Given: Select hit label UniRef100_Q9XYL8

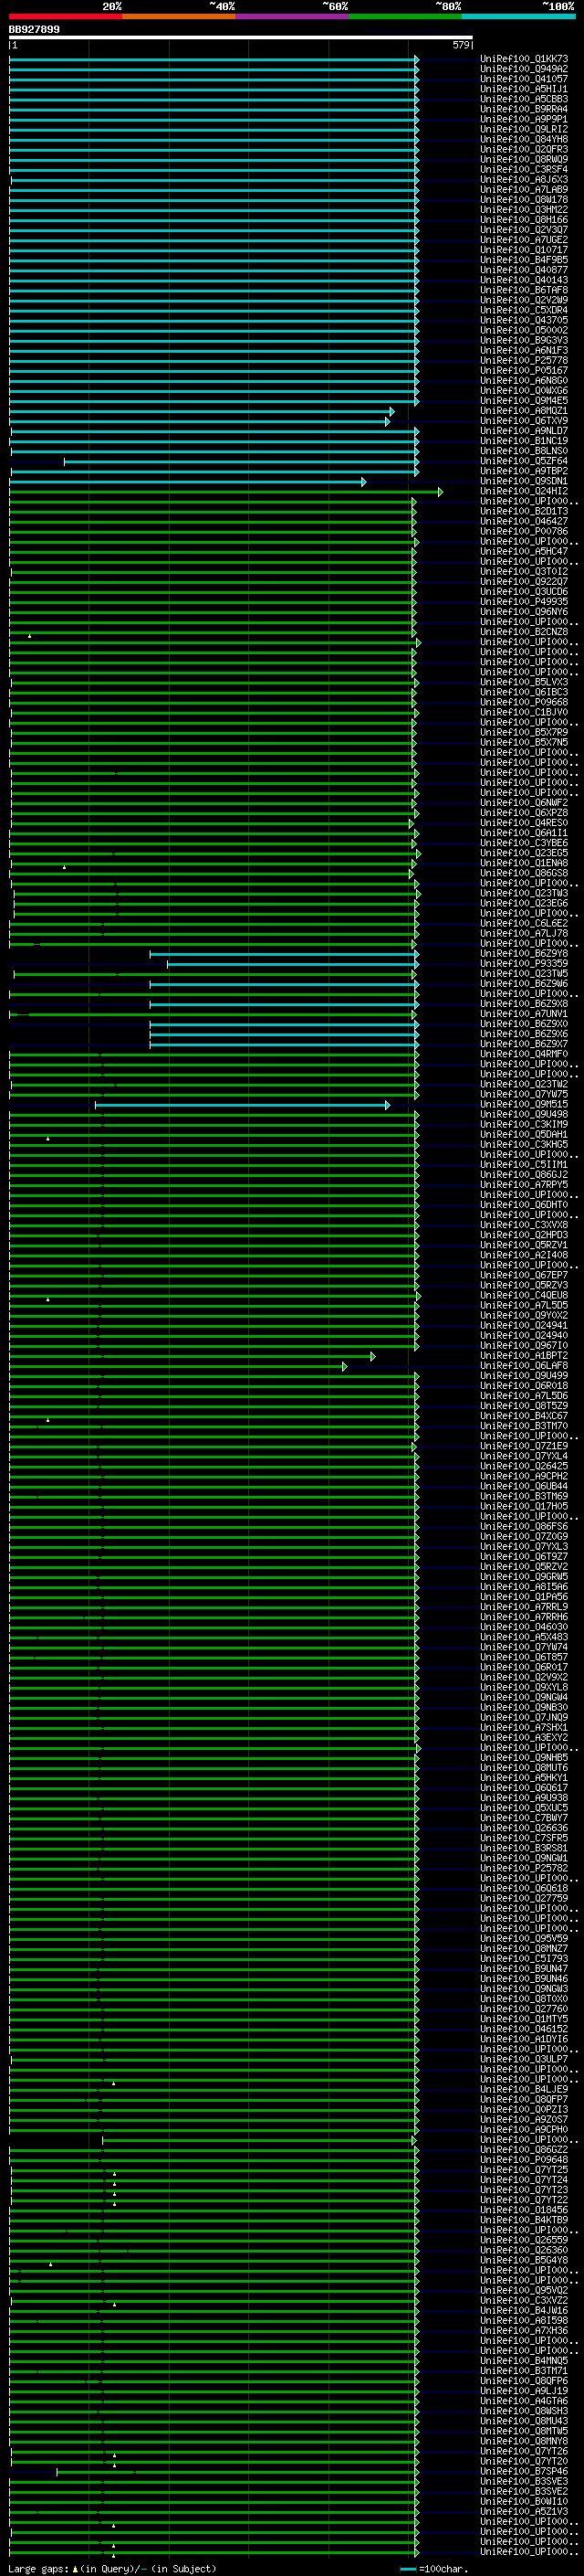Looking at the screenshot, I should [524, 1687].
